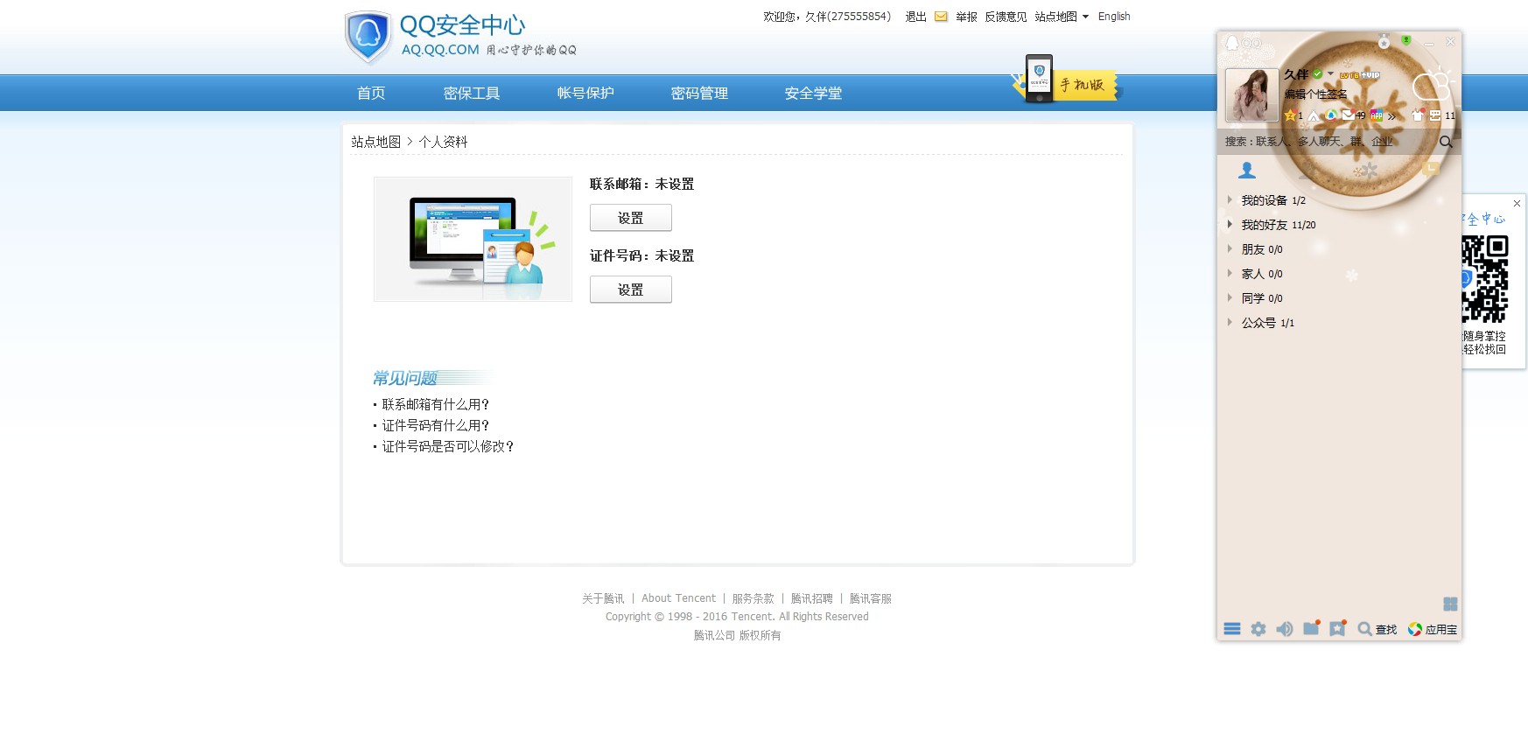Open the skin change shirt icon

click(x=1418, y=115)
